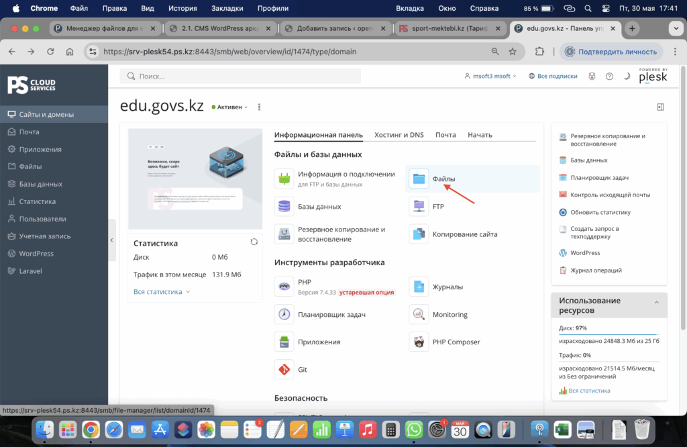
Task: Open the Monitoring tool icon
Action: coord(419,314)
